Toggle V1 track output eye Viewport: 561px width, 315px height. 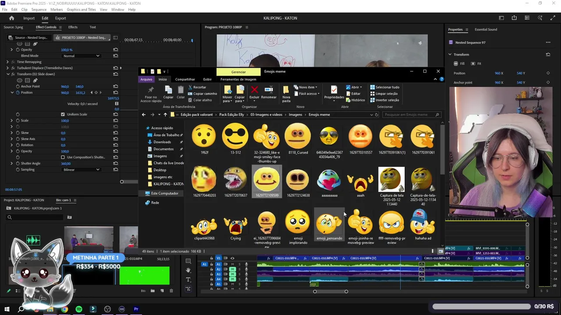(x=232, y=258)
